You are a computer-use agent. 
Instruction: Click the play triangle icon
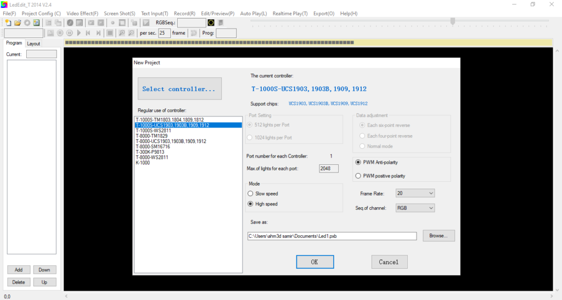pyautogui.click(x=79, y=33)
